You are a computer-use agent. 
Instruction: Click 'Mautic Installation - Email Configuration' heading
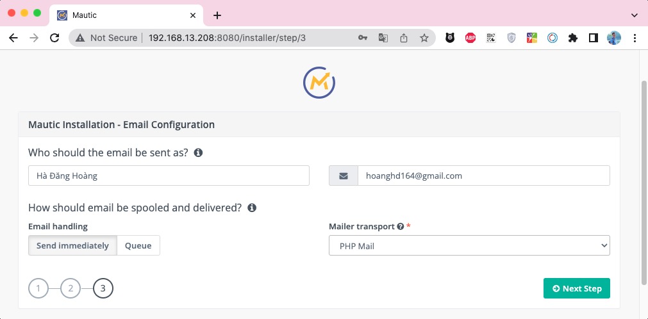(x=122, y=124)
